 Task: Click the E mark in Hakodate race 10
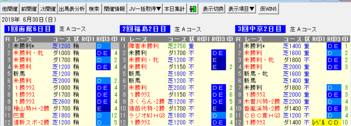[x=103, y=109]
